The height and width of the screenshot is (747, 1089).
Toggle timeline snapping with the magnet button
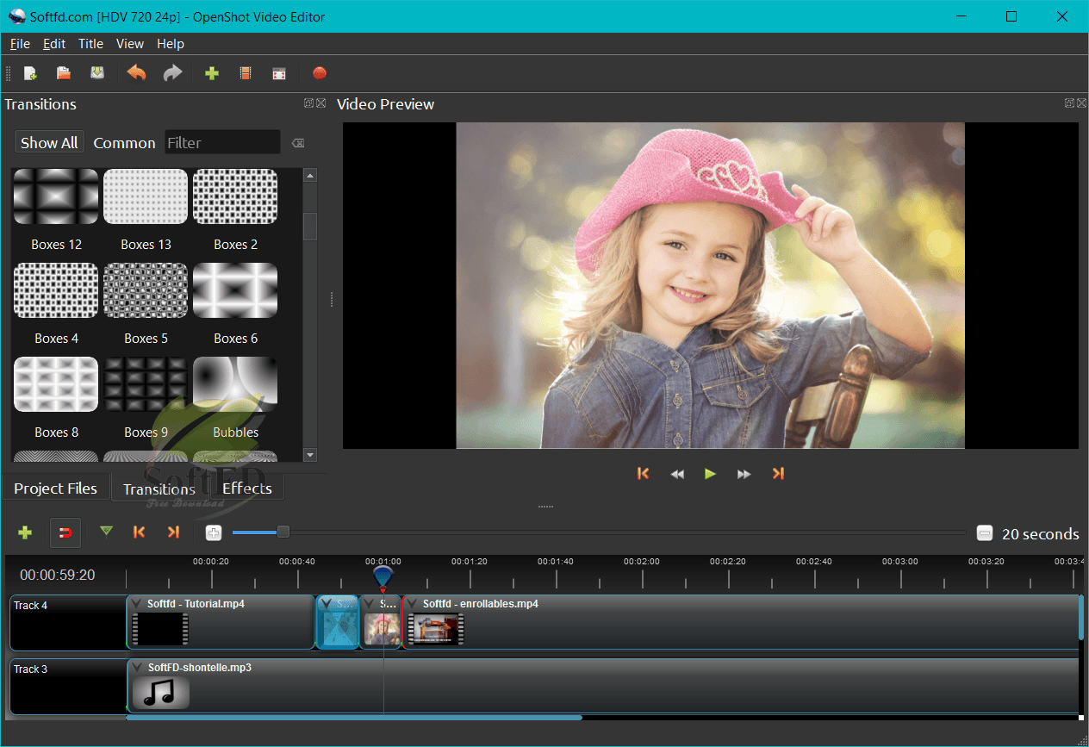(x=65, y=532)
